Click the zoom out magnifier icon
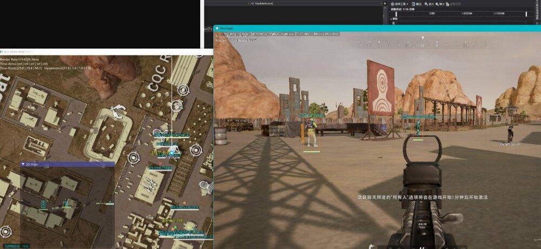This screenshot has width=541, height=249. point(437,4)
